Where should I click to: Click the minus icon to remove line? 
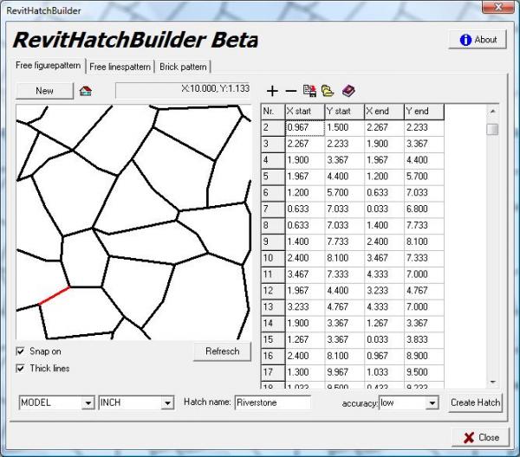tap(291, 91)
